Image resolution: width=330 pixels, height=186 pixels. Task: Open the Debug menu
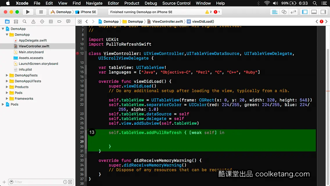(151, 3)
